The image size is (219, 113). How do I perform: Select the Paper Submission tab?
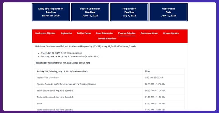(105, 33)
